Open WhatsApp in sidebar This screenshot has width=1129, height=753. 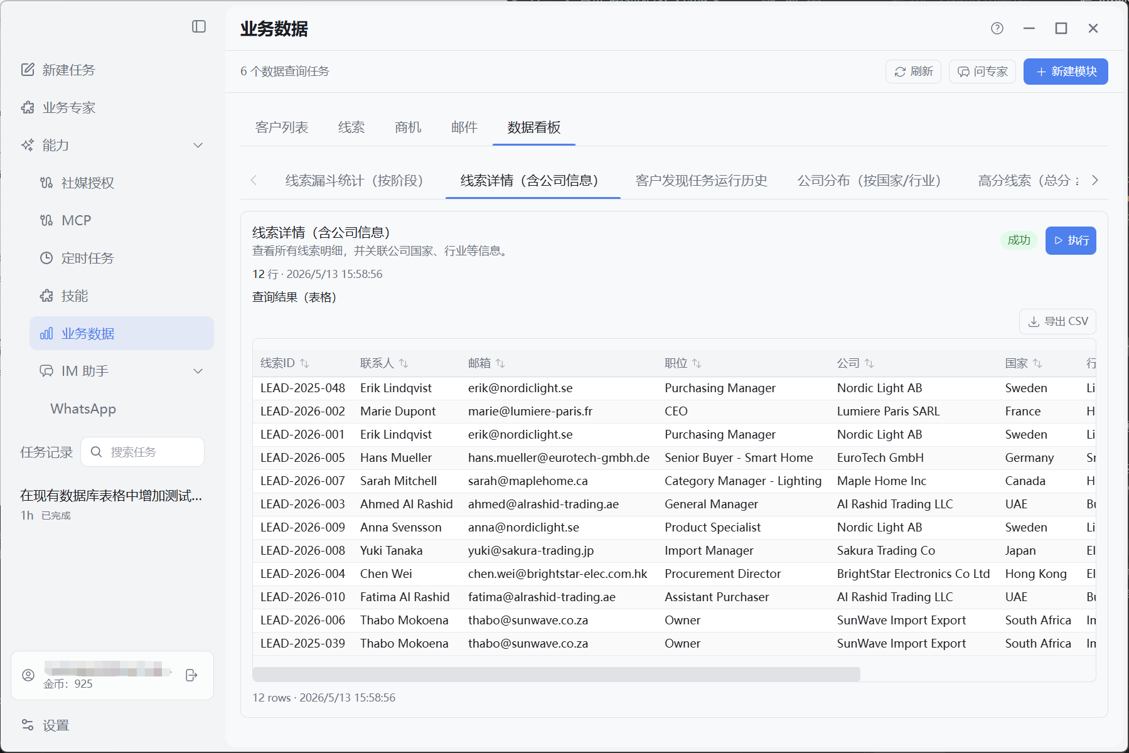[83, 409]
